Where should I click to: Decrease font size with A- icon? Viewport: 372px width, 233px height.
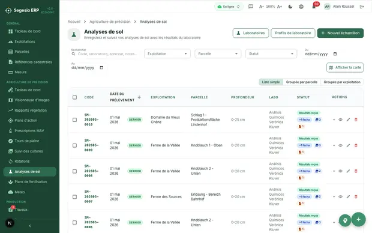click(261, 7)
